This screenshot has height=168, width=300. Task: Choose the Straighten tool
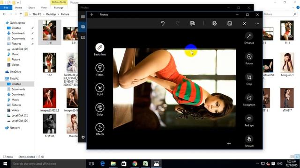pos(249,99)
